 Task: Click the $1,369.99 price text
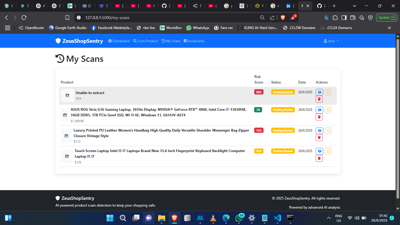pos(77,121)
